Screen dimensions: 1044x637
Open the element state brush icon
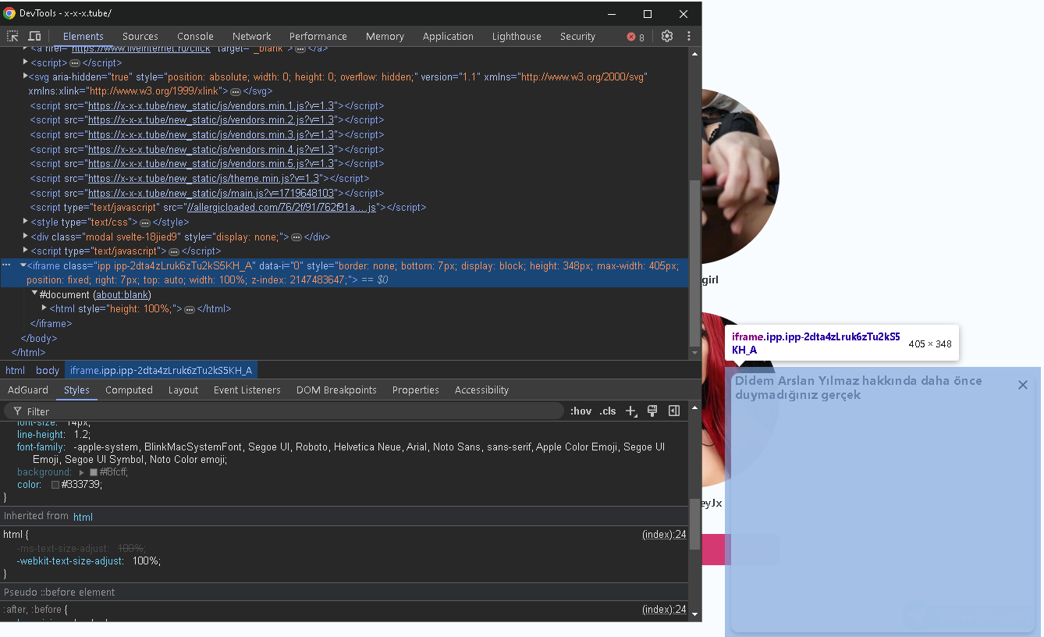652,411
